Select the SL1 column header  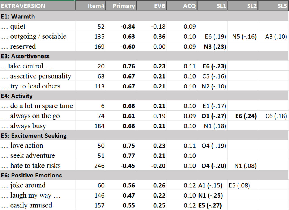click(x=213, y=6)
